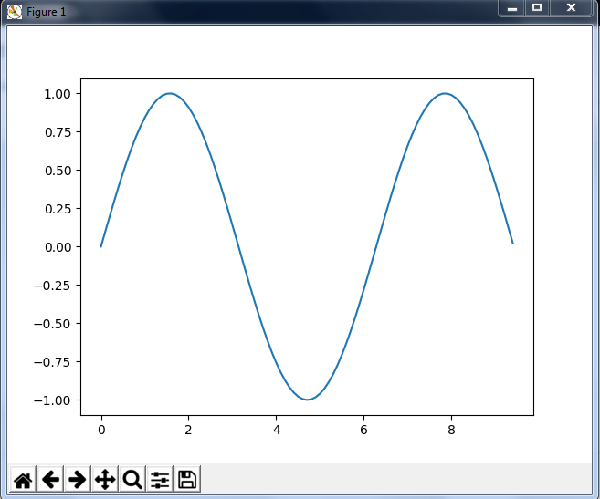This screenshot has height=499, width=600.
Task: Save the figure using the floppy disk icon
Action: [187, 479]
